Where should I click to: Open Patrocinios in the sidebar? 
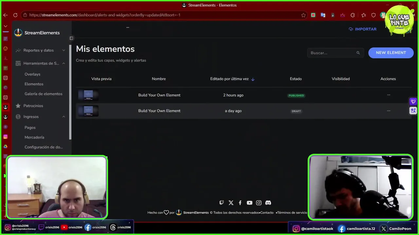coord(33,106)
